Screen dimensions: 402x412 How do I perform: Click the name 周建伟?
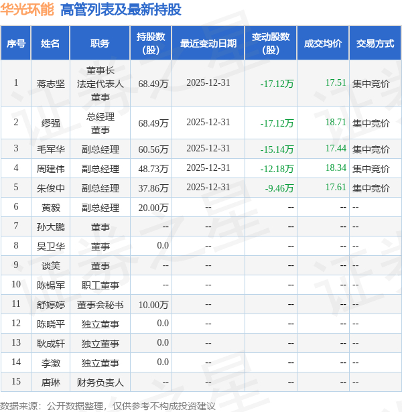[51, 169]
